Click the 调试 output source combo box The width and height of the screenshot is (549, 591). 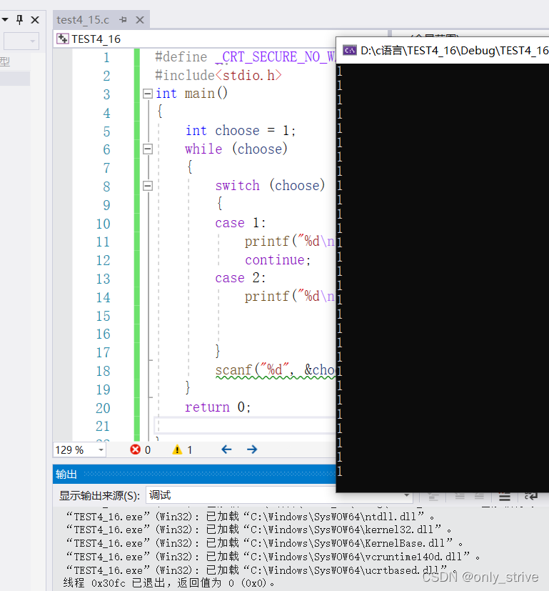278,495
